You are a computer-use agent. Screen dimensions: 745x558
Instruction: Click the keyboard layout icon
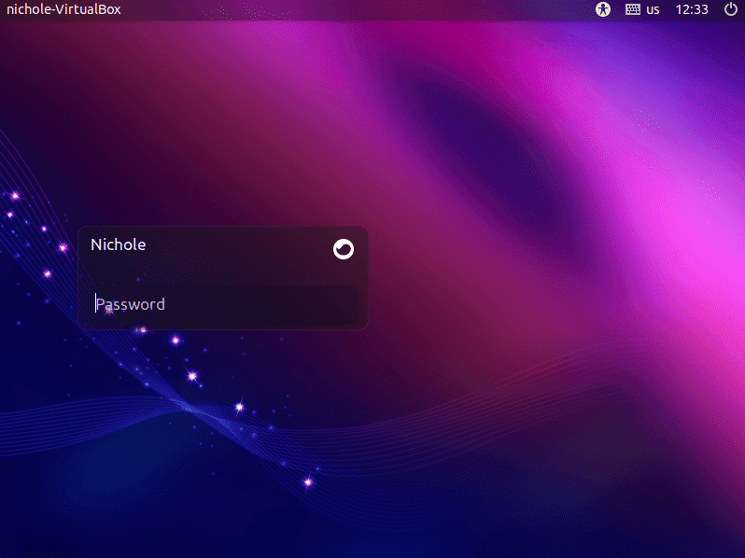tap(632, 9)
